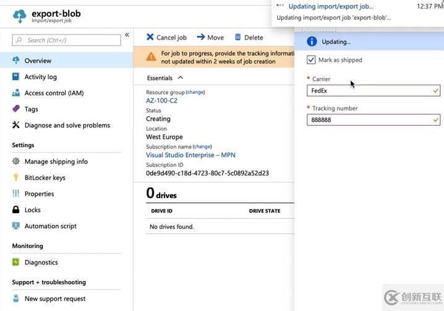The width and height of the screenshot is (444, 311).
Task: Click the blue Updating info icon
Action: click(x=312, y=41)
